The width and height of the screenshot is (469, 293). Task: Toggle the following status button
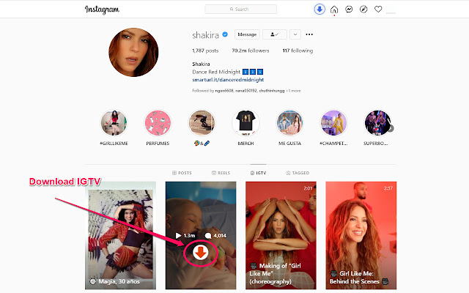[x=275, y=34]
